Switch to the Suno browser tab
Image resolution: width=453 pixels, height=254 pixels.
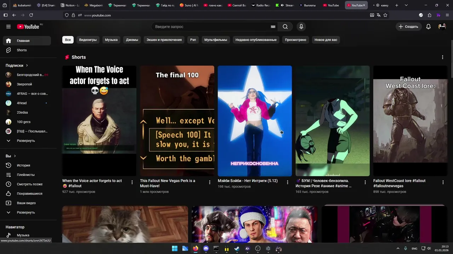click(x=189, y=5)
